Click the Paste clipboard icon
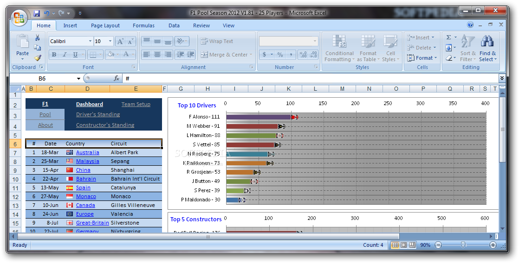This screenshot has width=519, height=263. pyautogui.click(x=22, y=42)
